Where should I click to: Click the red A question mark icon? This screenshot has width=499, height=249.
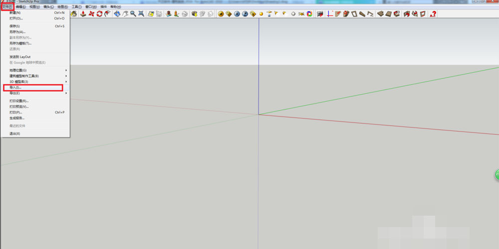tap(433, 13)
